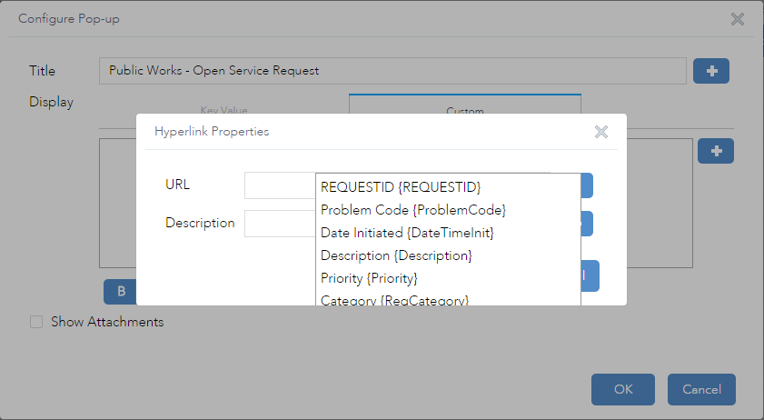
Task: Click the plus button beside display content area
Action: [x=716, y=151]
